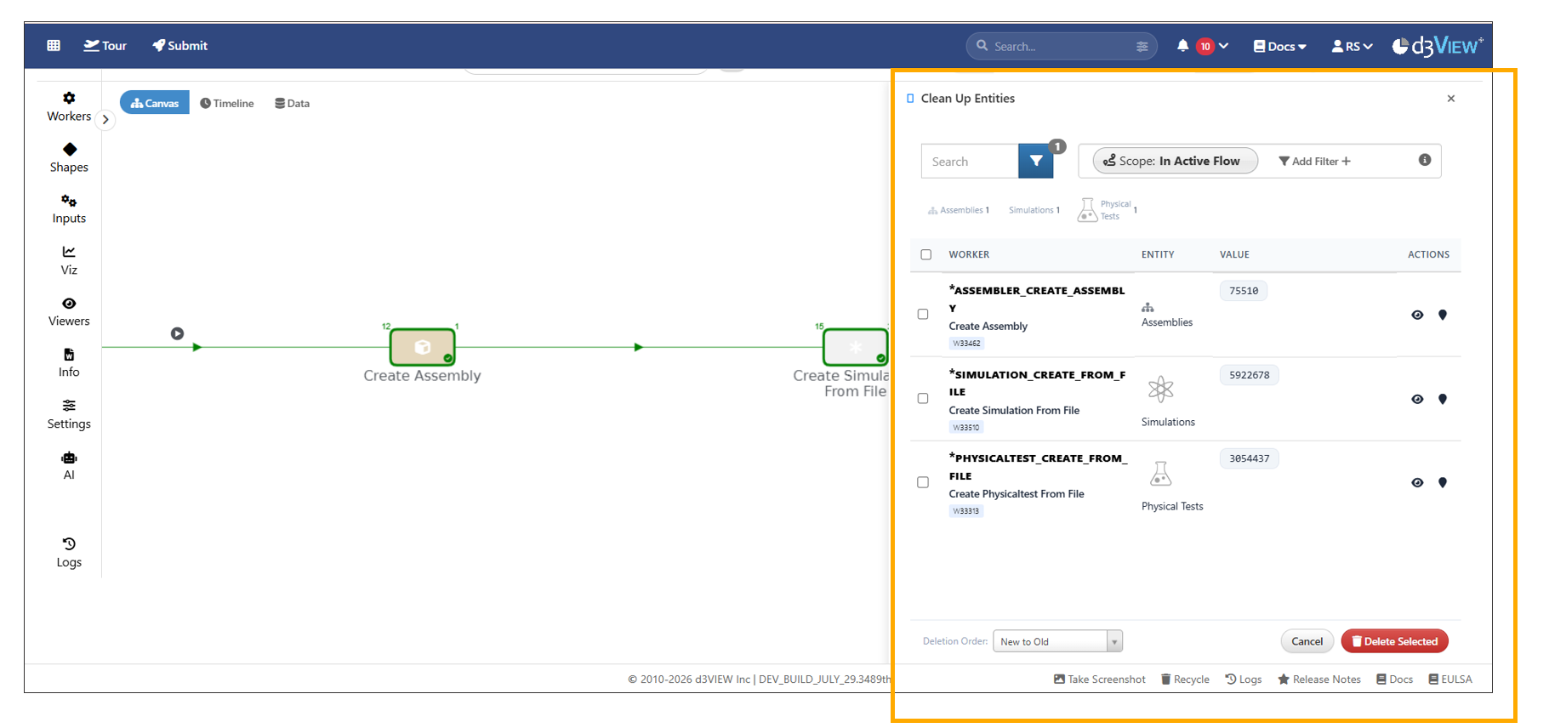Switch to the Timeline tab
This screenshot has height=728, width=1549.
click(x=227, y=103)
